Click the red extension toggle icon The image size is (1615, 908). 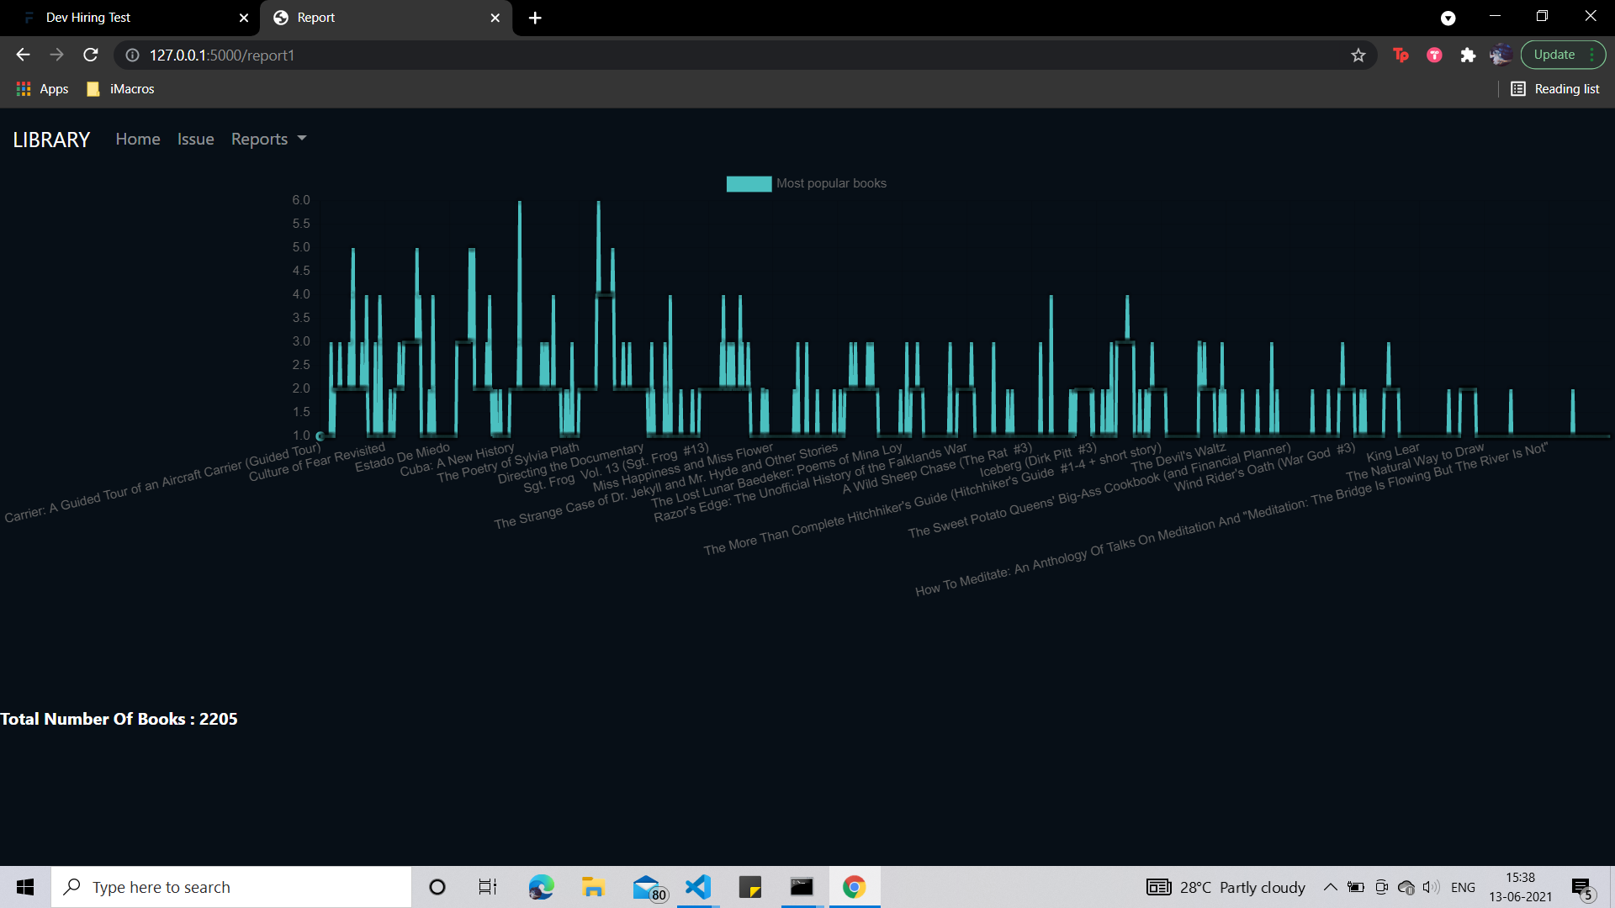1434,55
